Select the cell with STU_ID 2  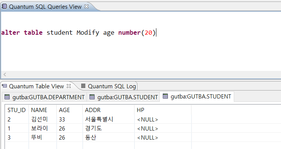[17, 119]
